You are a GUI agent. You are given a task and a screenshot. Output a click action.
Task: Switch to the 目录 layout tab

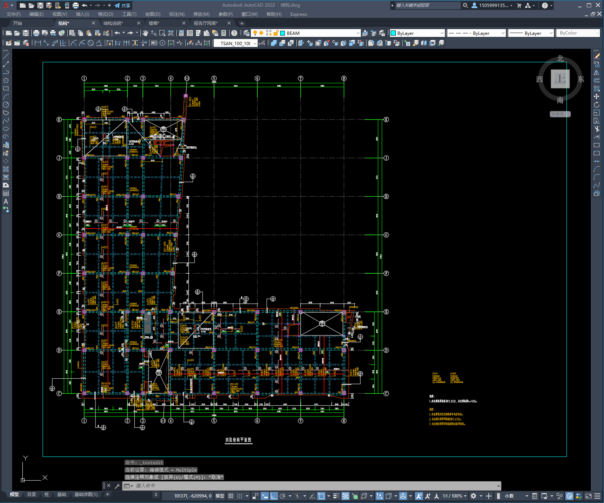coord(32,495)
